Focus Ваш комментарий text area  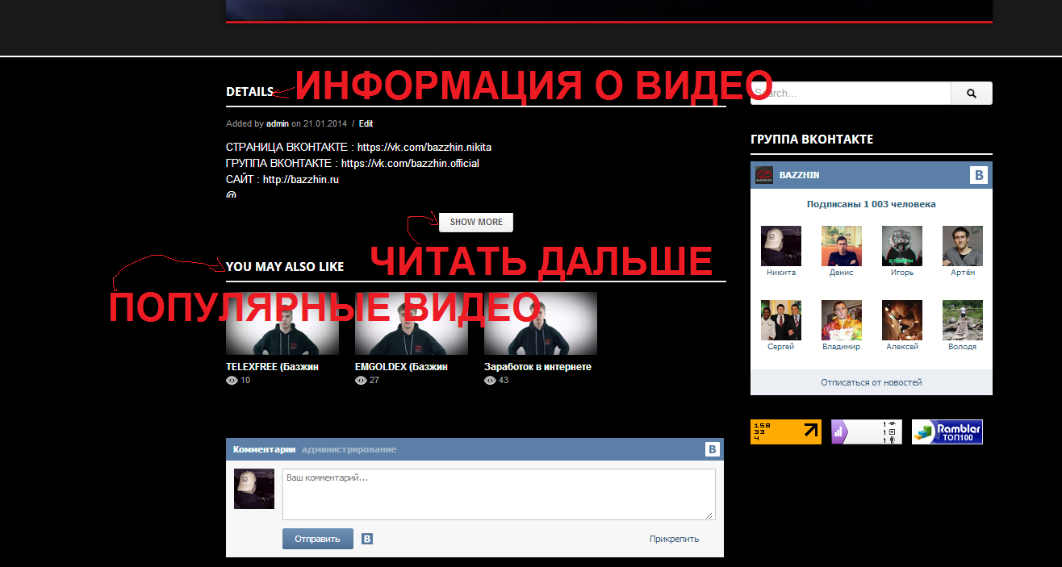point(499,494)
